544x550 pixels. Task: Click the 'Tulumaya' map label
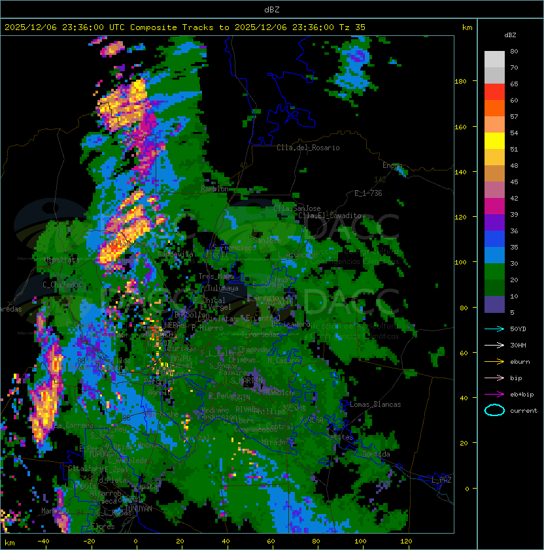point(223,288)
